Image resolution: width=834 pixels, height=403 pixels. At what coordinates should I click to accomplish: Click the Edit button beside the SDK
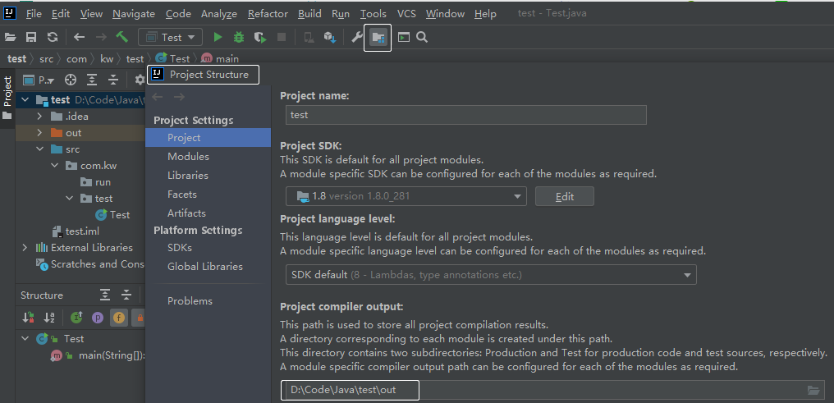[564, 196]
